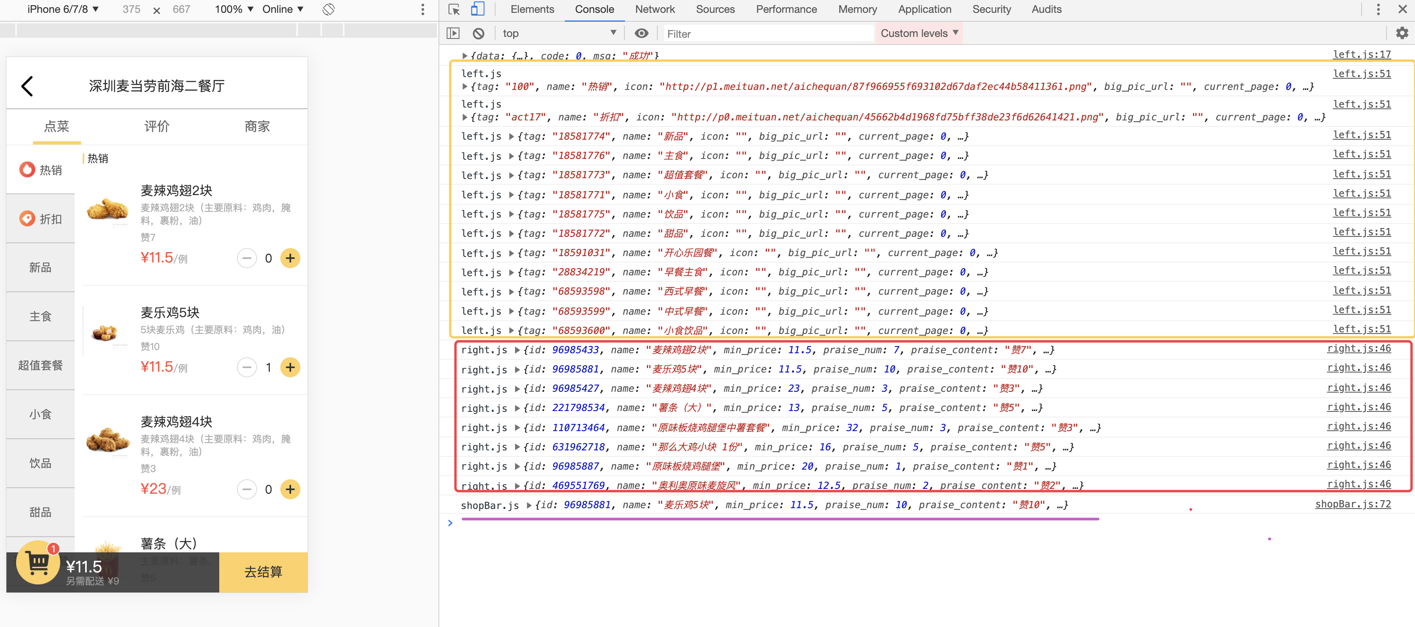Screen dimensions: 1415x627
Task: Open the Performance tab
Action: [x=786, y=9]
